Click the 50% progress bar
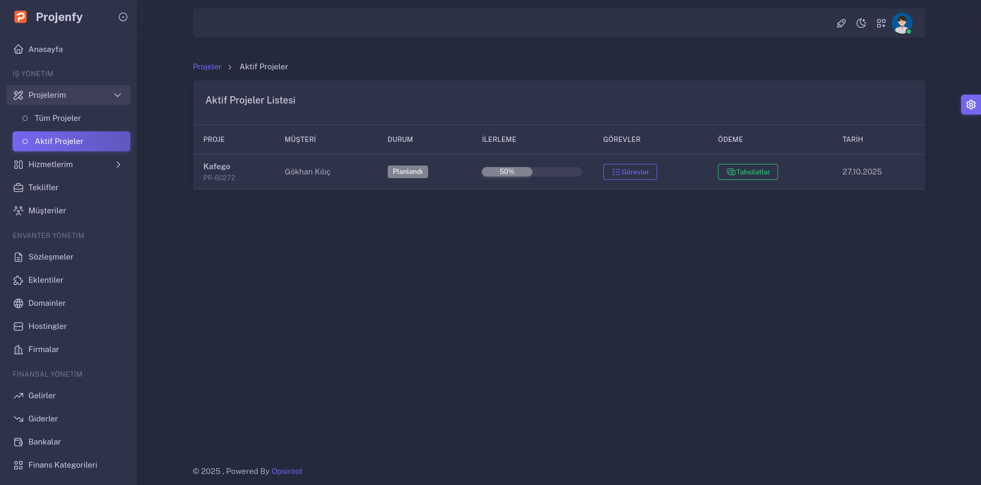The height and width of the screenshot is (485, 981). [x=531, y=172]
